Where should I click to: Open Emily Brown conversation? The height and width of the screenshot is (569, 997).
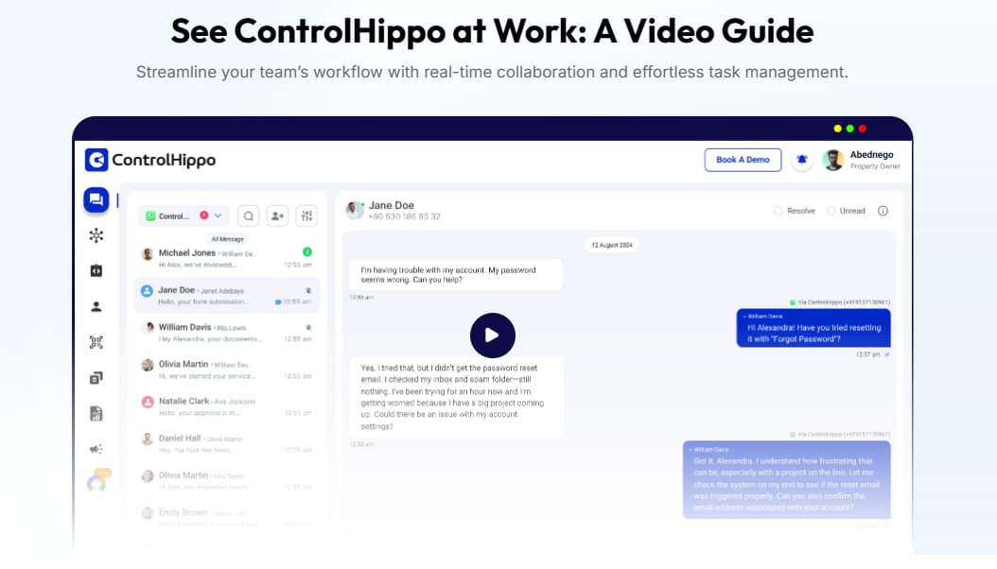[227, 517]
